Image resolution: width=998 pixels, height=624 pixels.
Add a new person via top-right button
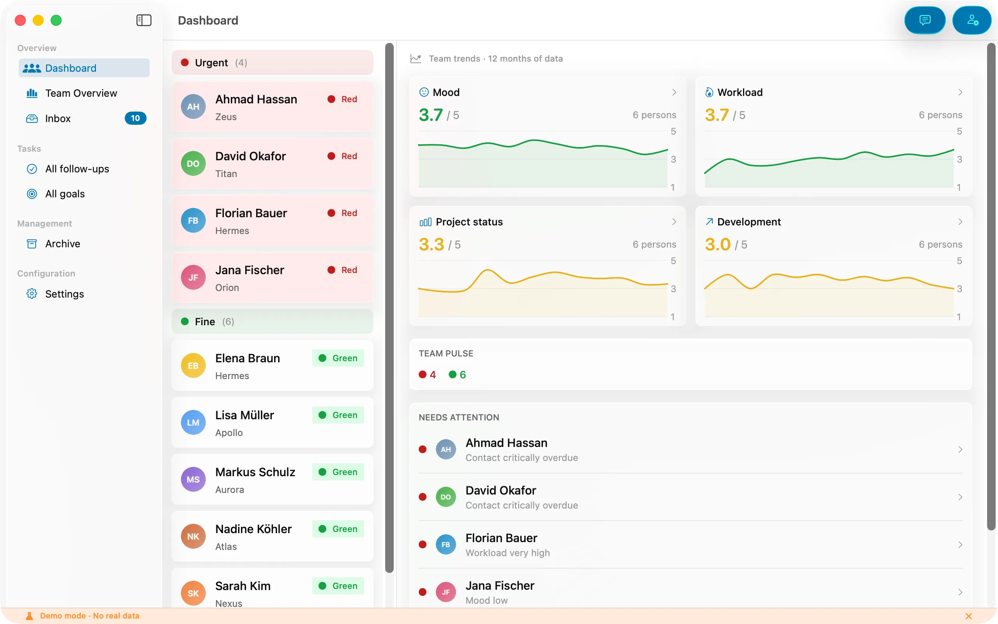point(972,20)
